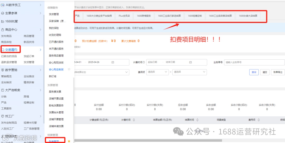The height and width of the screenshot is (143, 285).
Task: Open 发票抬头管理 in the submenu
Action: tap(56, 112)
